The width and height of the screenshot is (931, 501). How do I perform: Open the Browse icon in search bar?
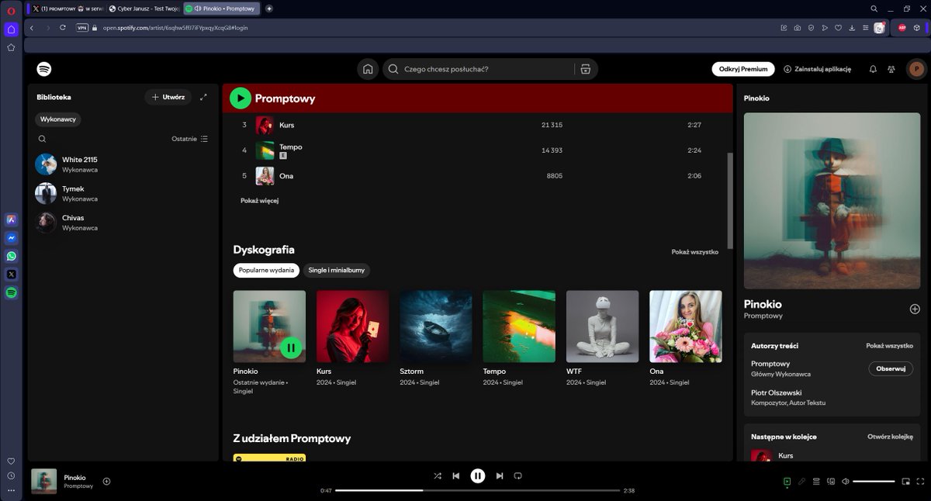(x=586, y=69)
